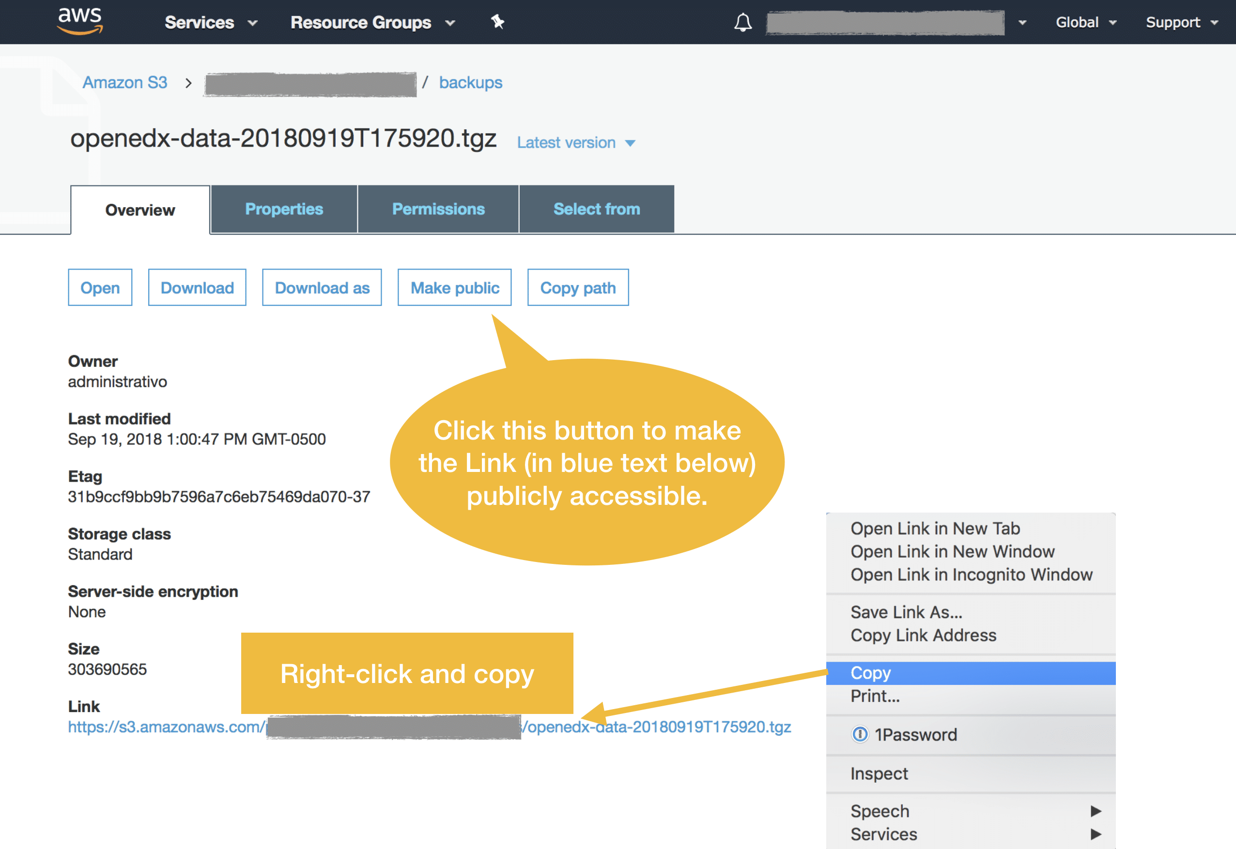This screenshot has height=849, width=1236.
Task: Open the Latest version dropdown
Action: pos(576,143)
